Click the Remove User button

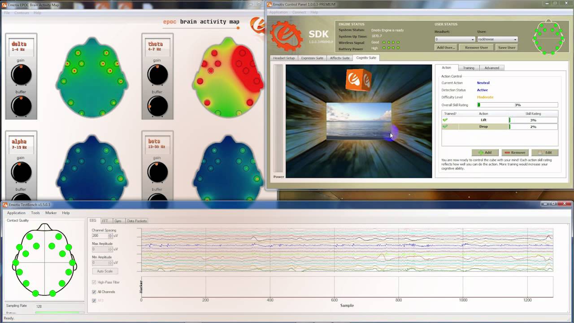(476, 47)
